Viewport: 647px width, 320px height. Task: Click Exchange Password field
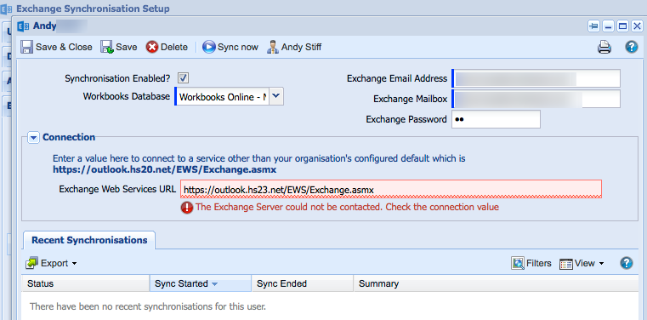click(496, 119)
